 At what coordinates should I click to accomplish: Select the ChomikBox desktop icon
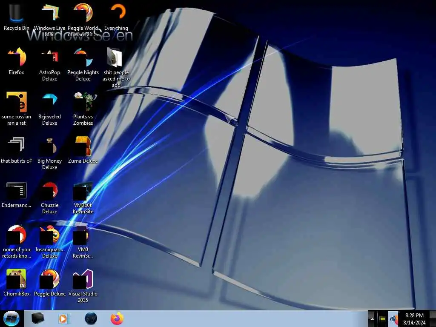(x=17, y=283)
